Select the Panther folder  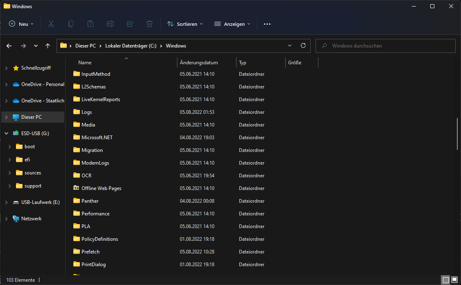click(90, 201)
